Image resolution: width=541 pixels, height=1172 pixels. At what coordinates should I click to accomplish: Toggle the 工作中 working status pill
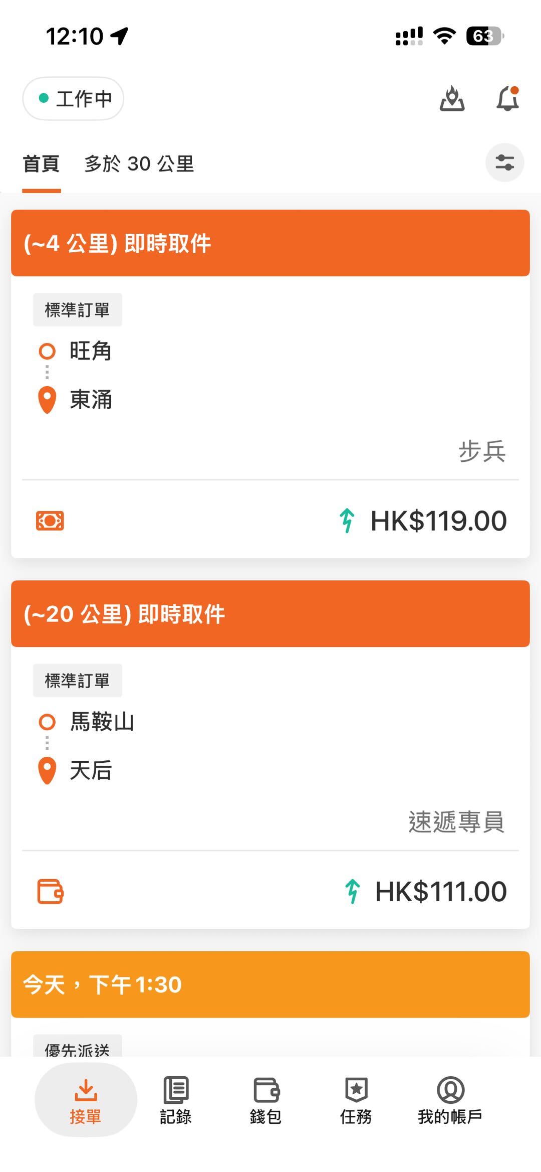coord(73,99)
